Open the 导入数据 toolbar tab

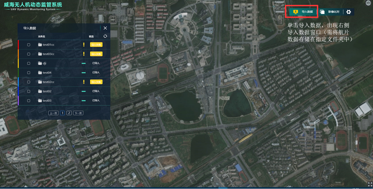(303, 12)
